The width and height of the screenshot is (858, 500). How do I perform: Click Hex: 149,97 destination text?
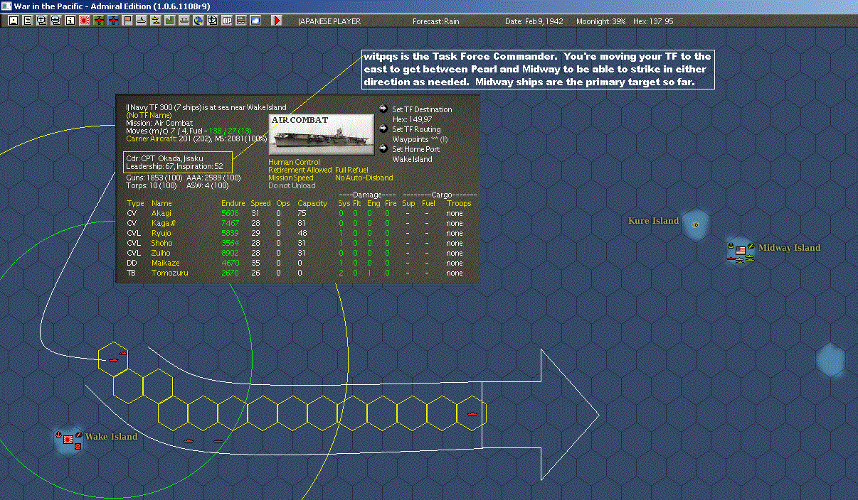tap(412, 119)
